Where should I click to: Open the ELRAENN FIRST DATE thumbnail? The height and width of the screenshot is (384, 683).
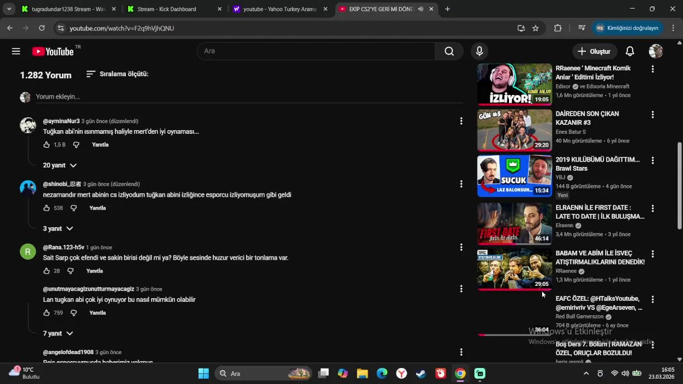(514, 223)
